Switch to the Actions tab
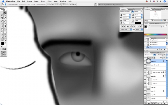The height and width of the screenshot is (105, 168). click(x=152, y=38)
